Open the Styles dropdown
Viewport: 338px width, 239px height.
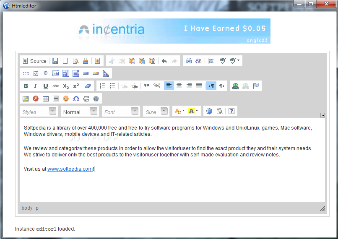coord(39,111)
